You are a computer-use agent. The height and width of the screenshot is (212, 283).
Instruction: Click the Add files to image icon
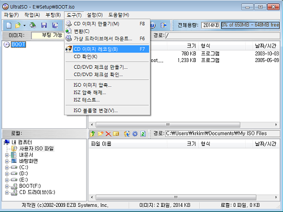pyautogui.click(x=127, y=134)
